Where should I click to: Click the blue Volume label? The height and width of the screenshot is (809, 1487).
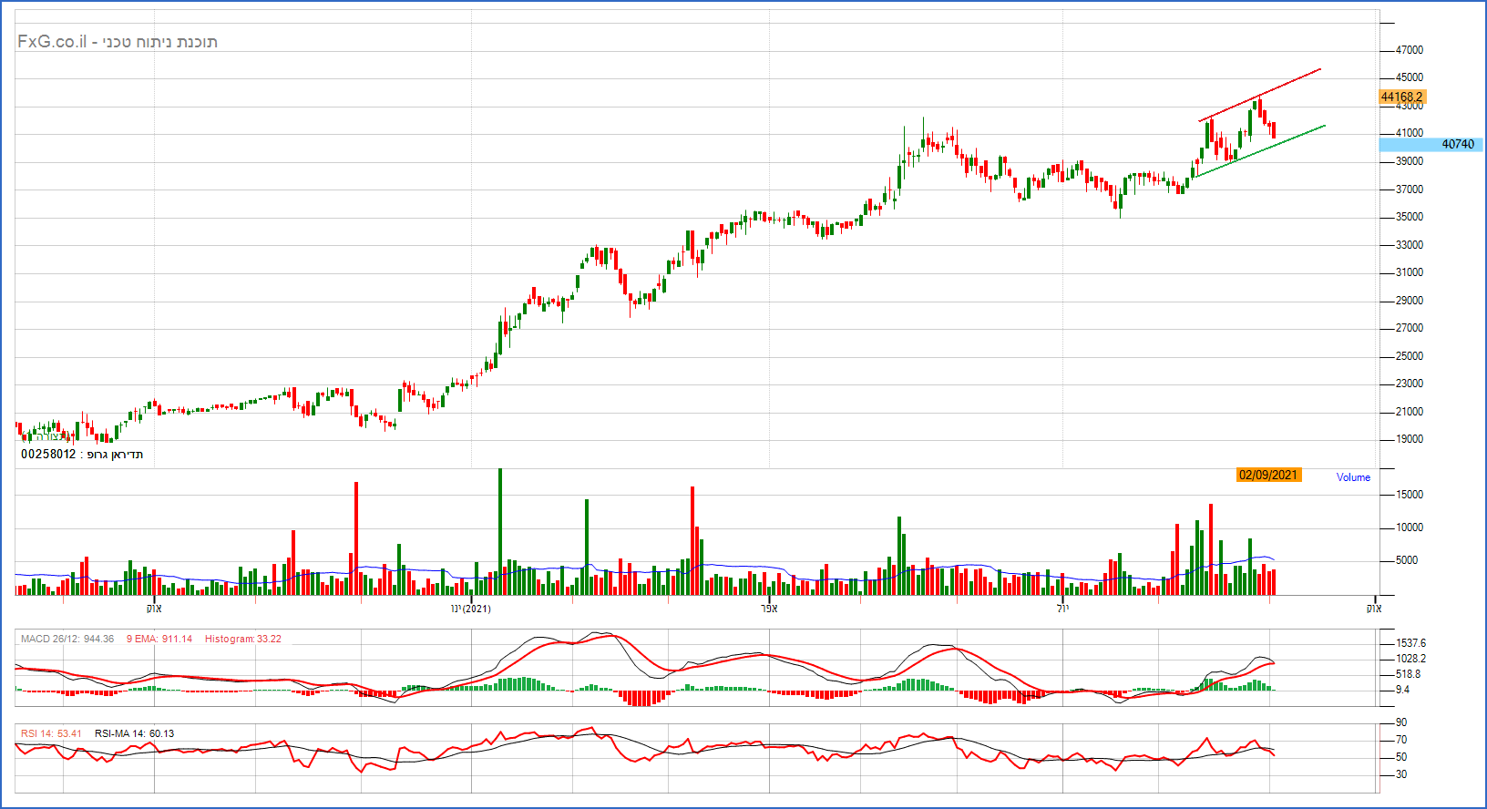click(1353, 477)
